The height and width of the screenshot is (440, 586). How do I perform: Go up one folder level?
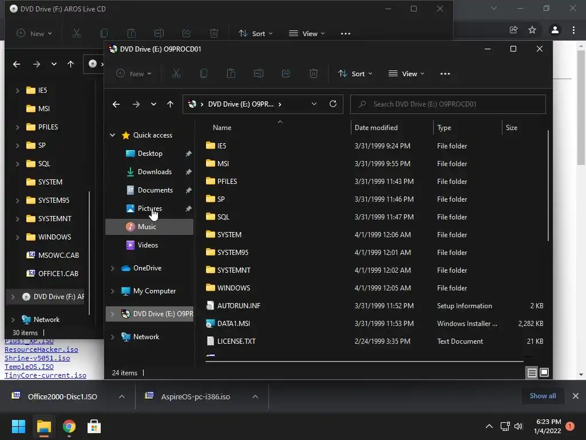click(x=170, y=104)
